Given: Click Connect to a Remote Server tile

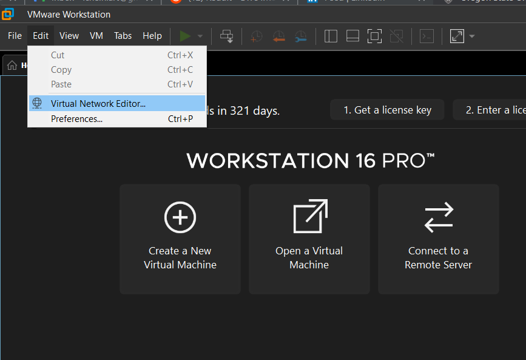Looking at the screenshot, I should tap(439, 239).
